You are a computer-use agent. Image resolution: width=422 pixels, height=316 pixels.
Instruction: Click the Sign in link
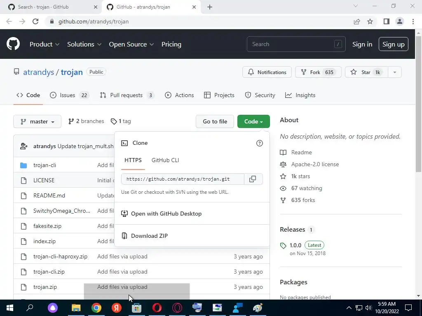362,44
